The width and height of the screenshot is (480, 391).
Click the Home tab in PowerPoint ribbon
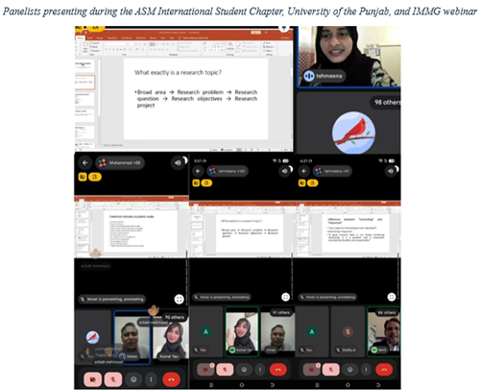pos(80,37)
